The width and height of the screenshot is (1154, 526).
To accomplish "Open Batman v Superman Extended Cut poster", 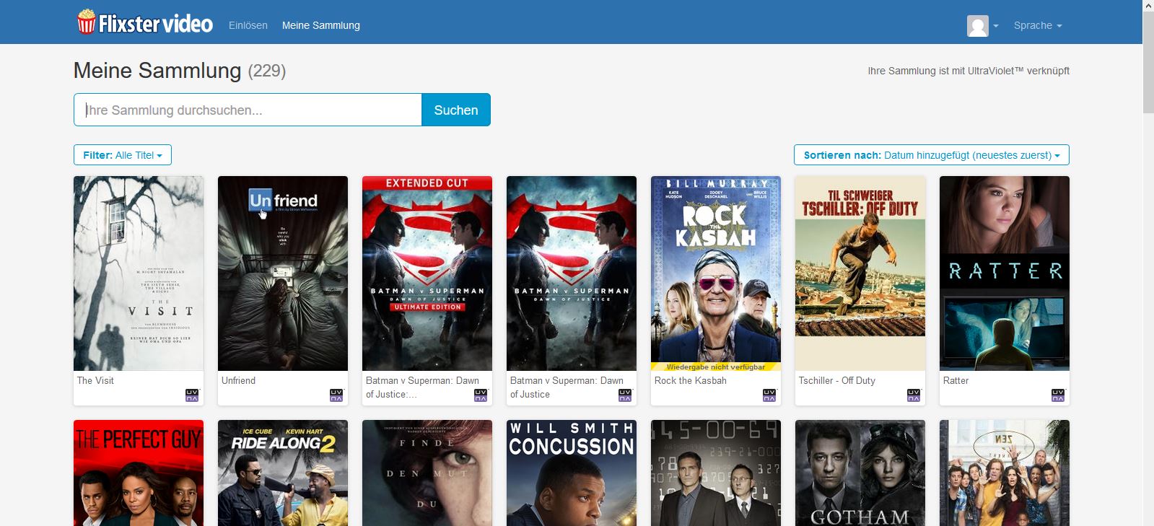I will pyautogui.click(x=427, y=273).
